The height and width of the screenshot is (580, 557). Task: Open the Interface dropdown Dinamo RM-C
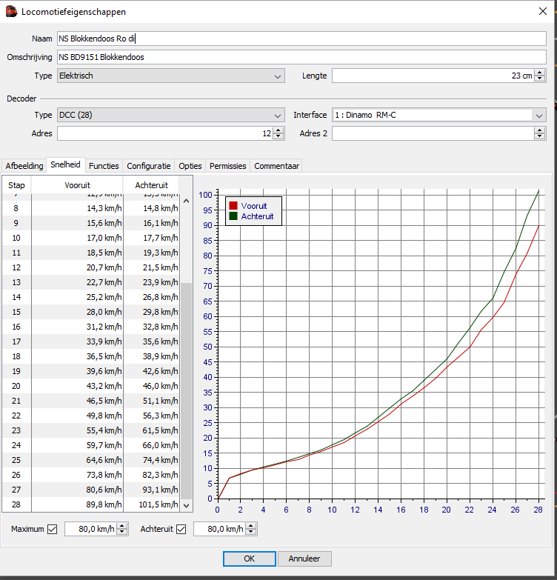pos(438,115)
